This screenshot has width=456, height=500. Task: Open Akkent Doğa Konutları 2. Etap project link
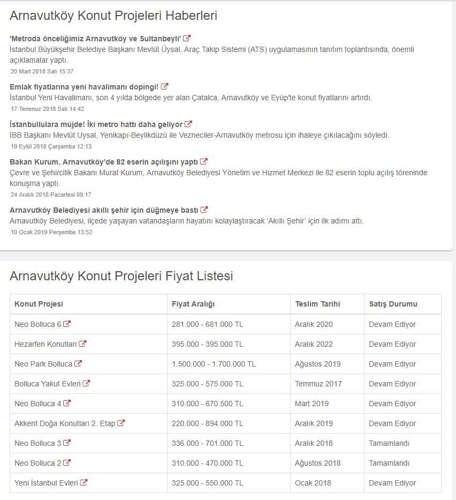click(x=65, y=423)
